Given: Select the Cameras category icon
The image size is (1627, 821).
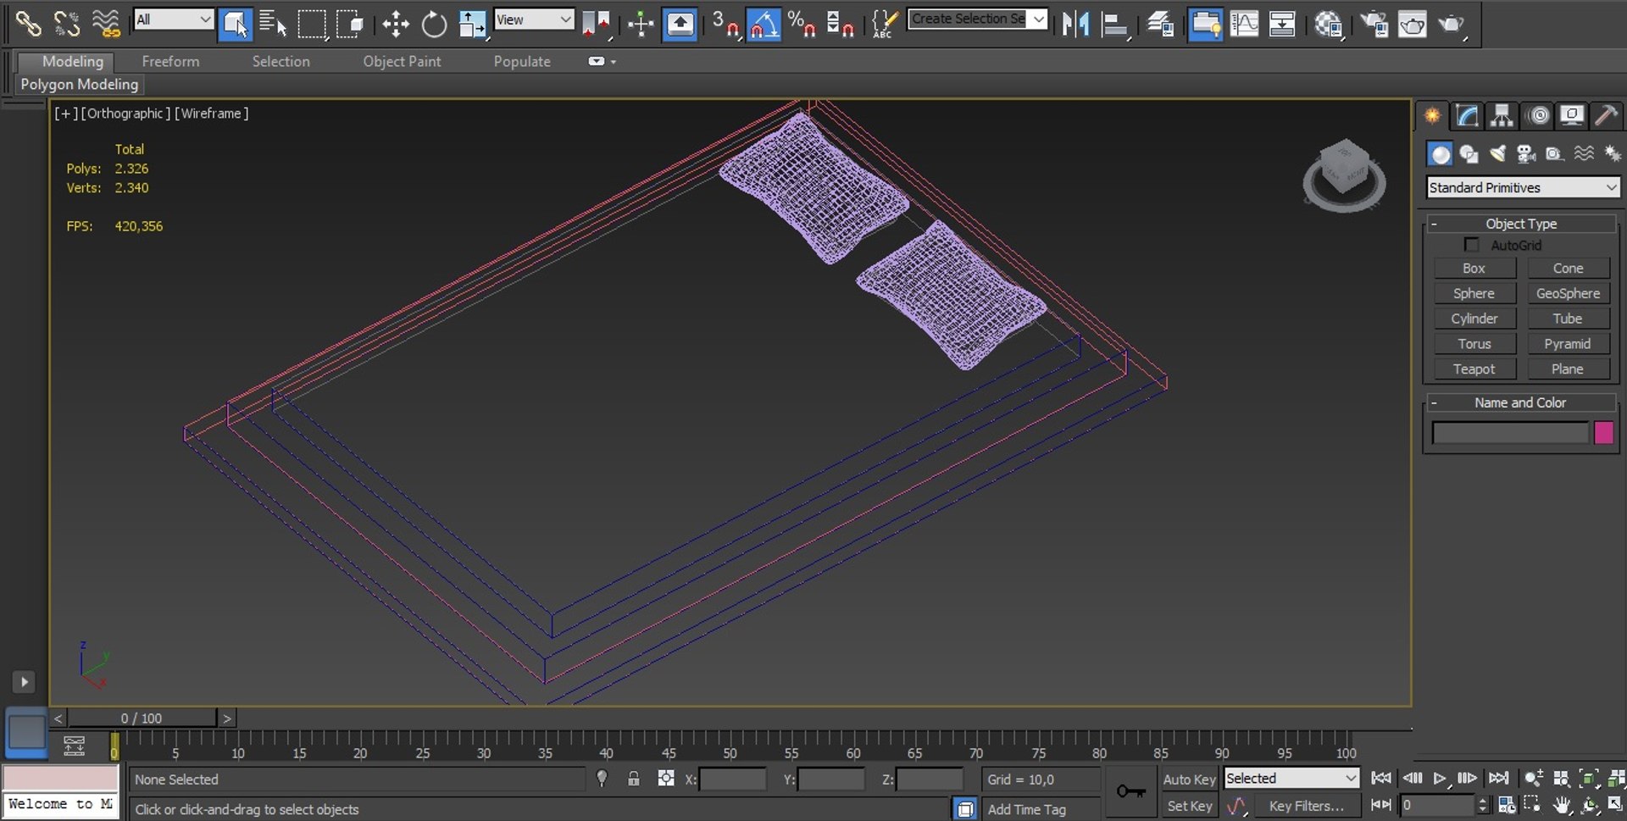Looking at the screenshot, I should click(1526, 153).
